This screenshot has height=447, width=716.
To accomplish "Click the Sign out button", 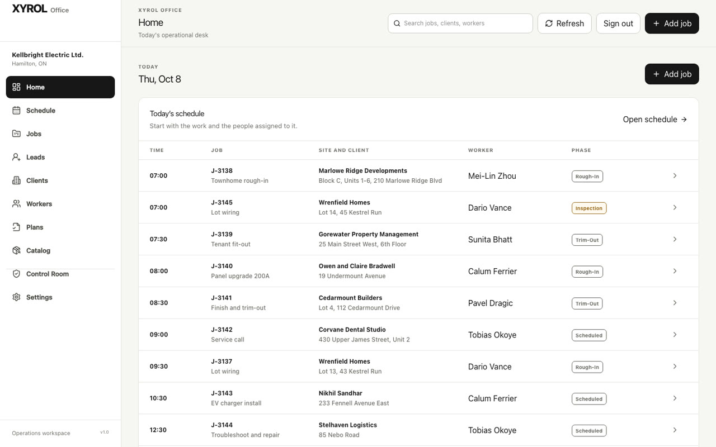I will (618, 23).
